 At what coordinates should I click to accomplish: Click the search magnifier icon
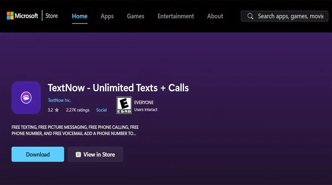tap(250, 16)
